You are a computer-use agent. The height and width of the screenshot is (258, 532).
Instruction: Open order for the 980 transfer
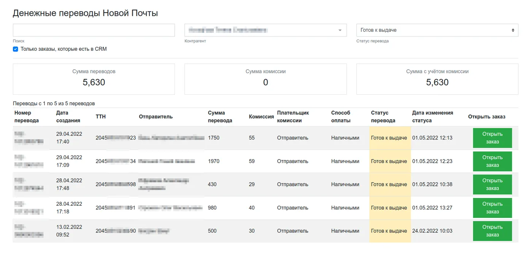tap(492, 208)
